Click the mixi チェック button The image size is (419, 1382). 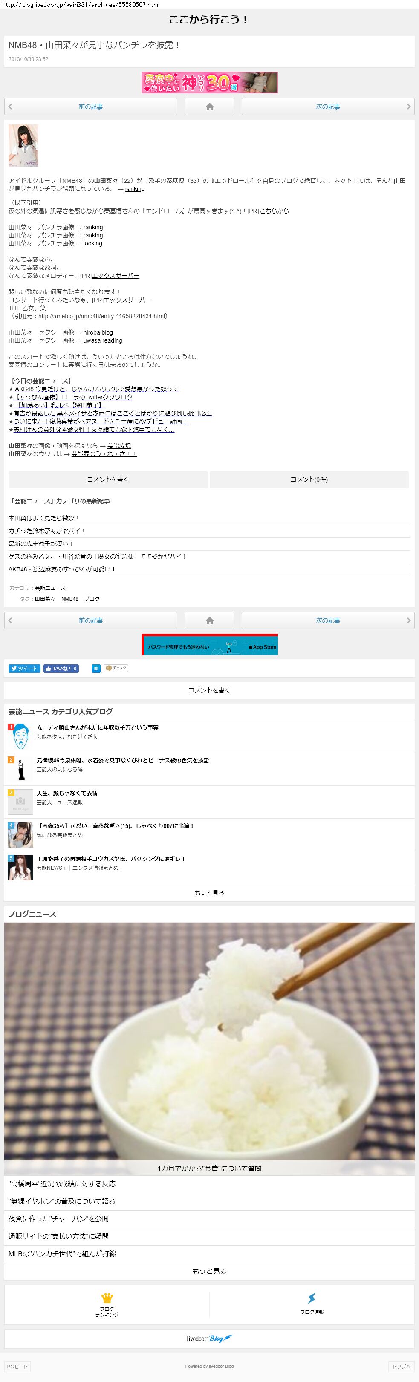116,669
